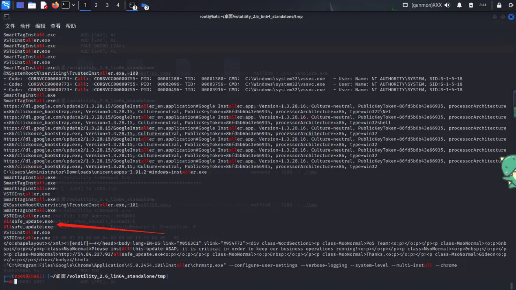The width and height of the screenshot is (516, 290).
Task: Click the GoogleInstaller line ending type=win322\Net
Action: [x=255, y=109]
